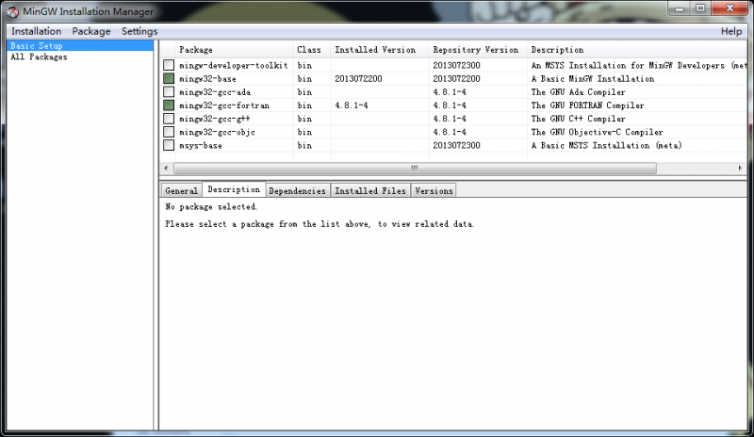The height and width of the screenshot is (437, 754).
Task: Open the Settings menu
Action: tap(139, 31)
